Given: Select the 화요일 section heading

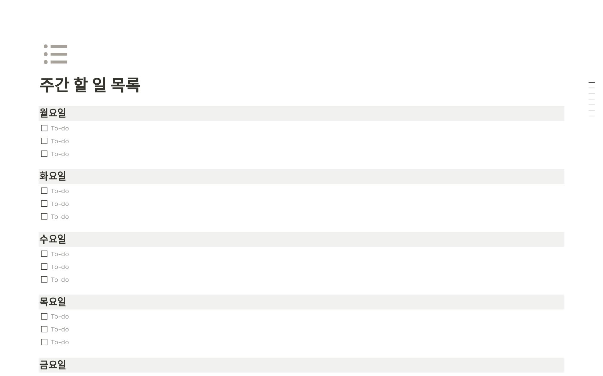Looking at the screenshot, I should [52, 176].
